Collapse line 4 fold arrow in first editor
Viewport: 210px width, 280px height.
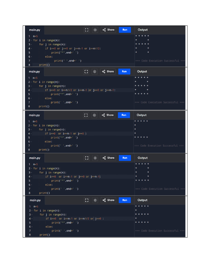point(31,49)
